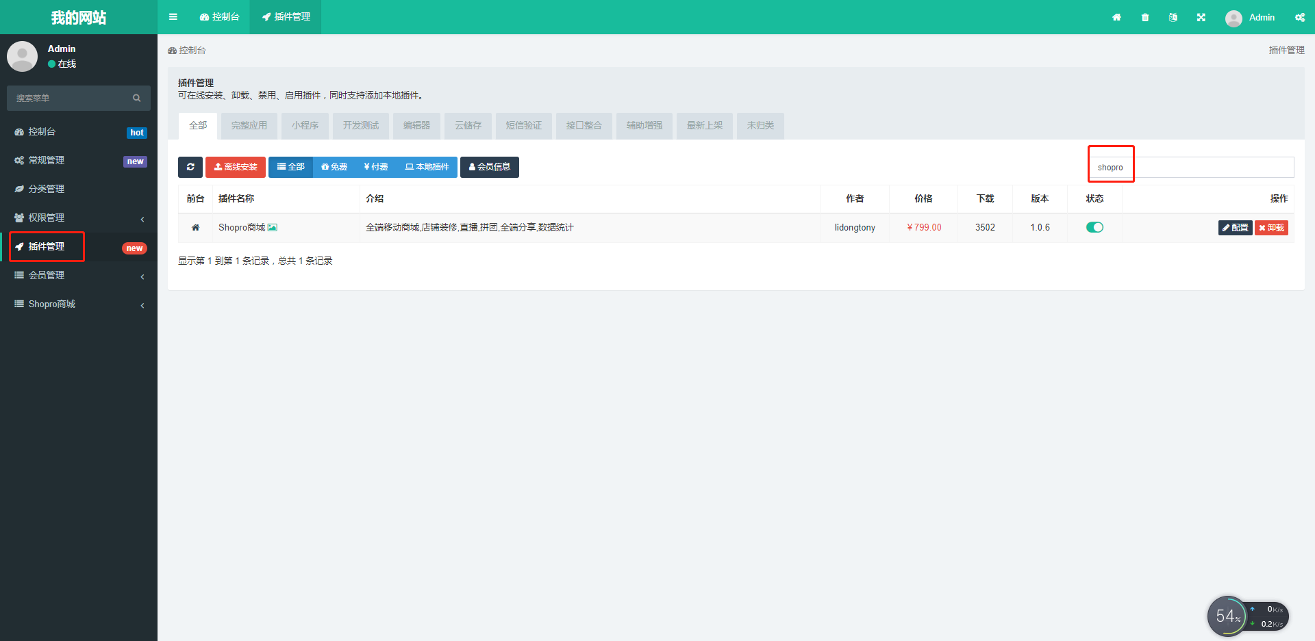The image size is (1315, 641).
Task: Click the download count 3502
Action: [x=985, y=228]
